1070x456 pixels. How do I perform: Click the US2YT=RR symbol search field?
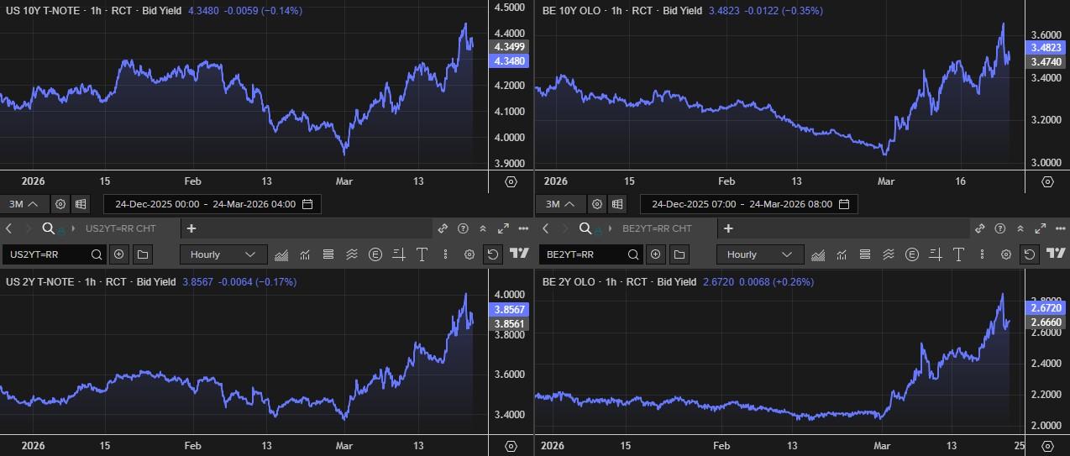[46, 254]
